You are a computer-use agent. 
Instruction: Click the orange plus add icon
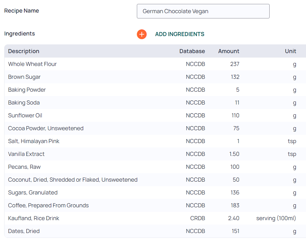click(142, 34)
